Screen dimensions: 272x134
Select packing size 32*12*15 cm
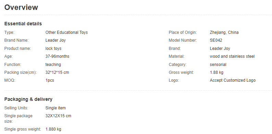(x=57, y=72)
